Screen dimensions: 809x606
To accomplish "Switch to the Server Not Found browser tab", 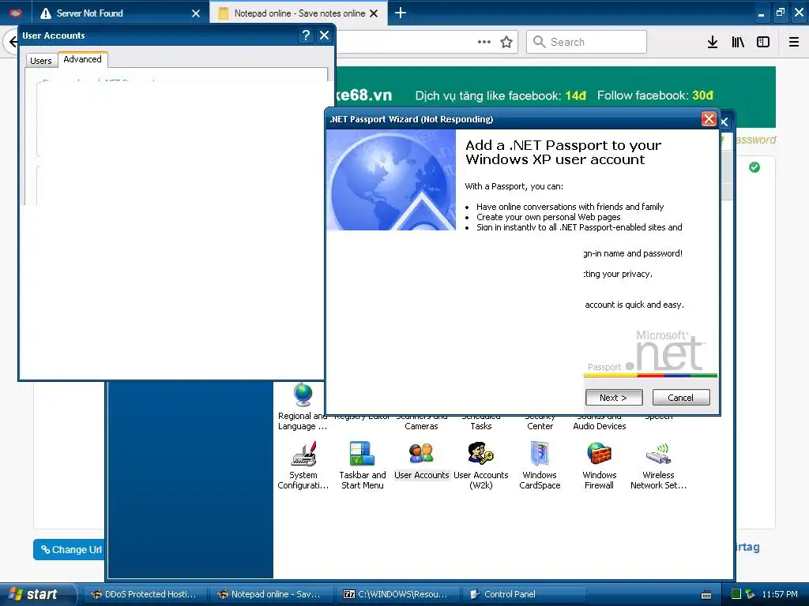I will [x=120, y=13].
